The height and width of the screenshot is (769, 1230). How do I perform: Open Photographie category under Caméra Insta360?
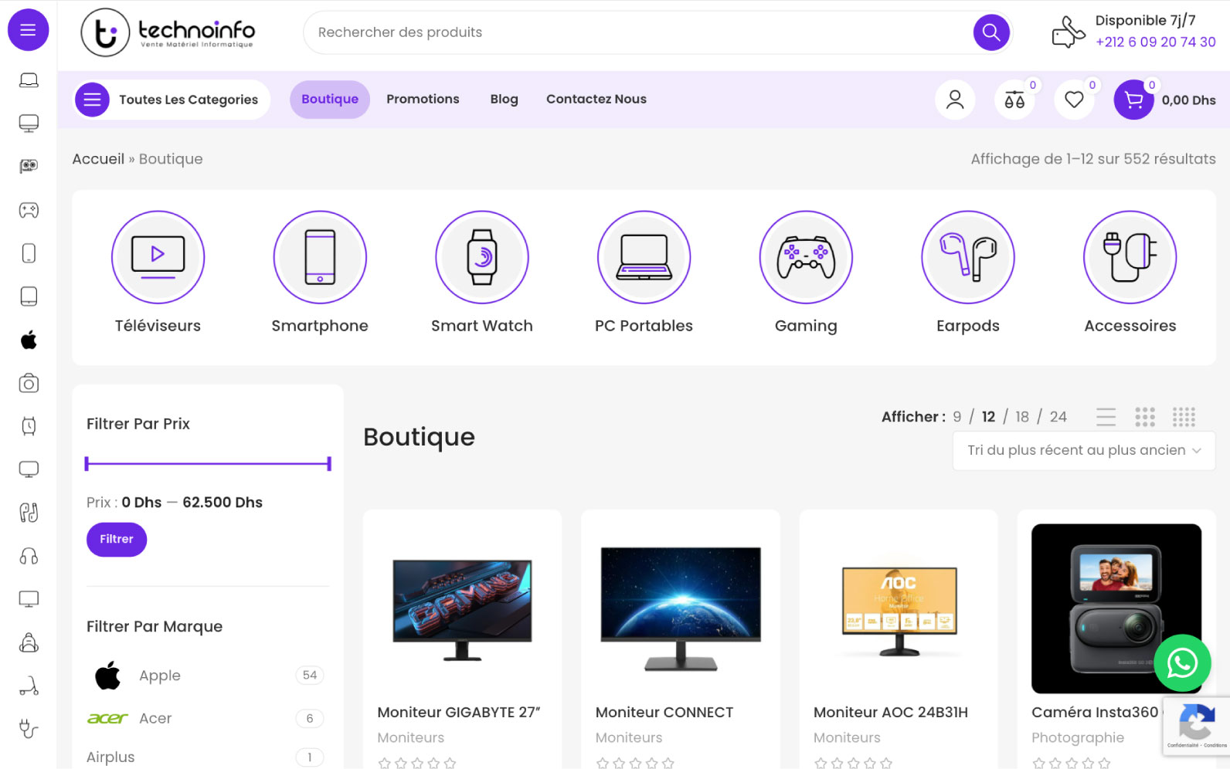pos(1078,738)
